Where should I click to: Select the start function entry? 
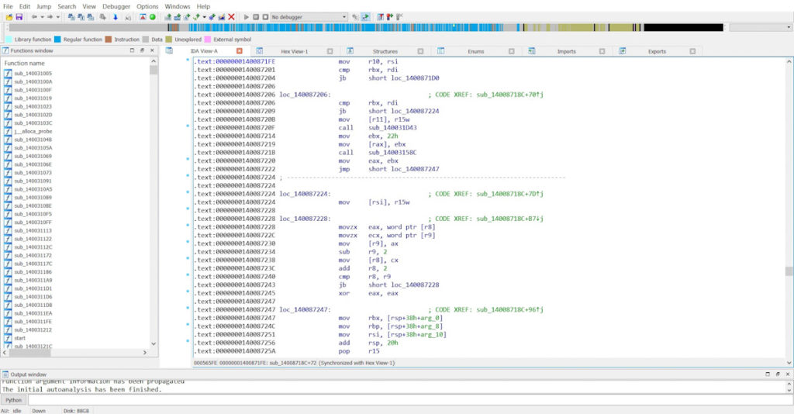(x=19, y=338)
